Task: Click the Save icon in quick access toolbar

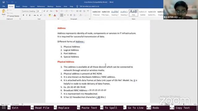Action: point(3,2)
